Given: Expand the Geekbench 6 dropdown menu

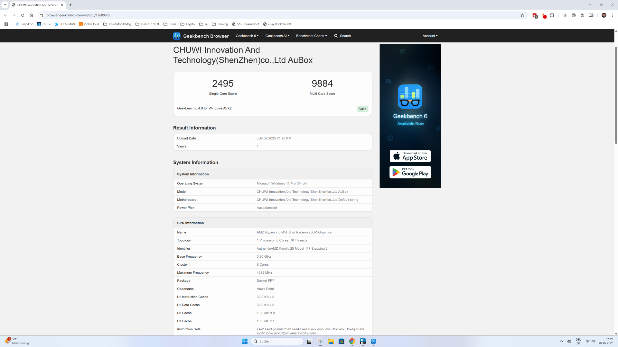Looking at the screenshot, I should point(247,36).
